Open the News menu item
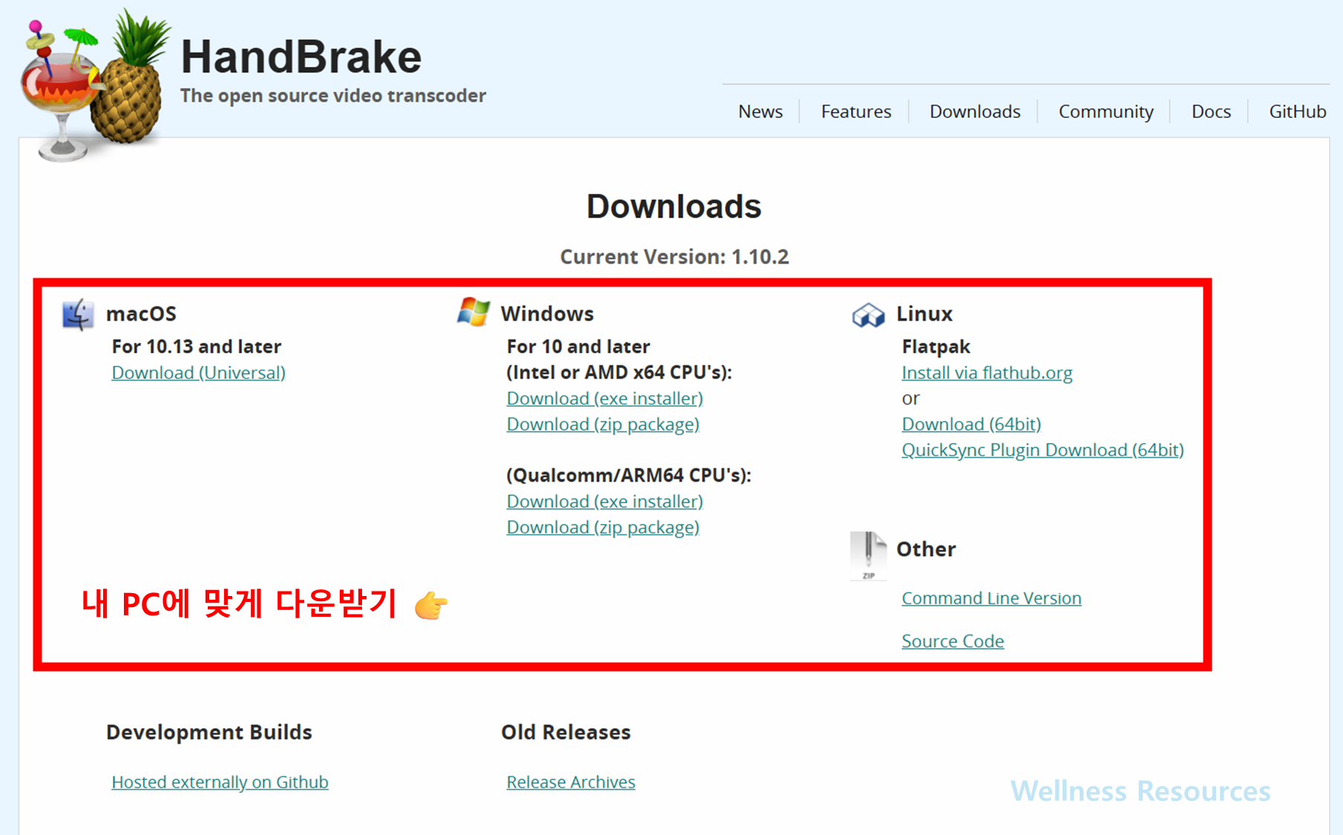This screenshot has height=835, width=1343. (760, 111)
